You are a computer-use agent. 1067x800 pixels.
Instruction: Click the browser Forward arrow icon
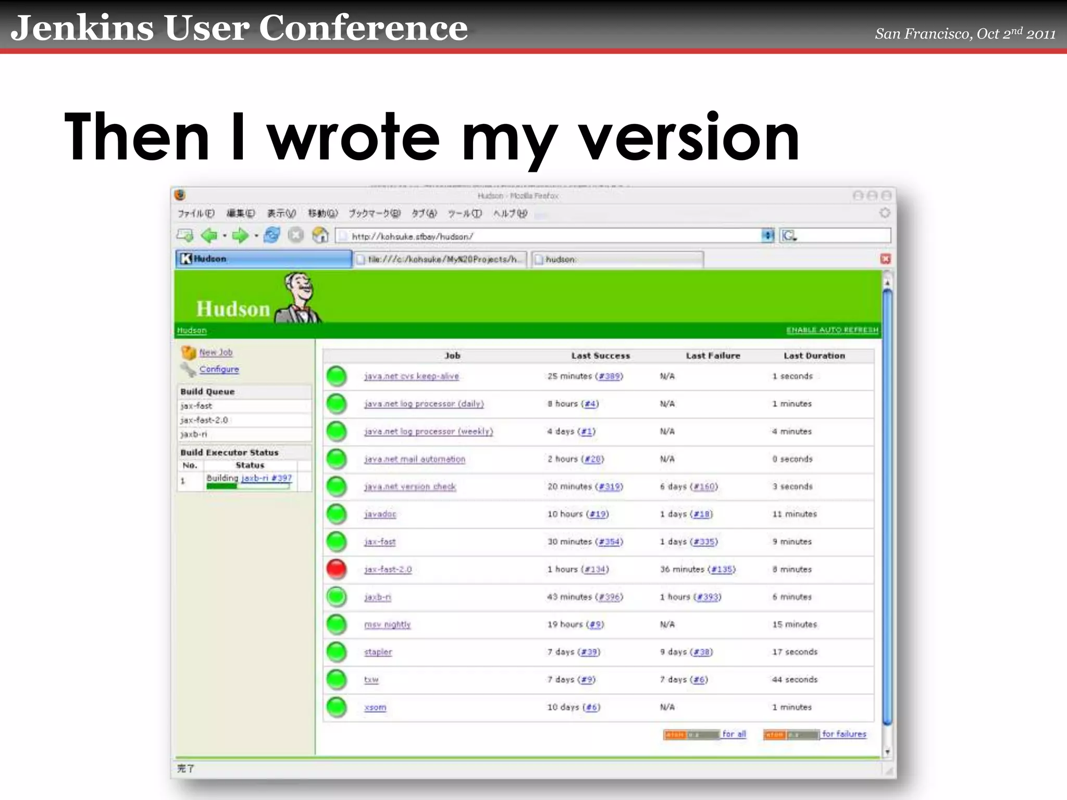point(240,236)
